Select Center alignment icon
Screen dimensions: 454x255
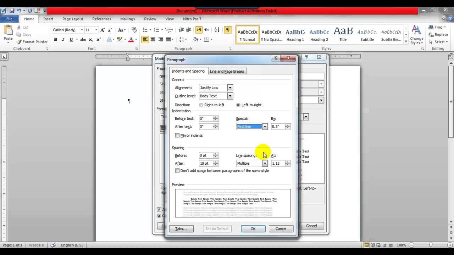153,40
